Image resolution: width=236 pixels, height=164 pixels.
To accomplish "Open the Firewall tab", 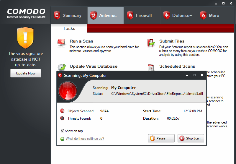I will coord(142,15).
